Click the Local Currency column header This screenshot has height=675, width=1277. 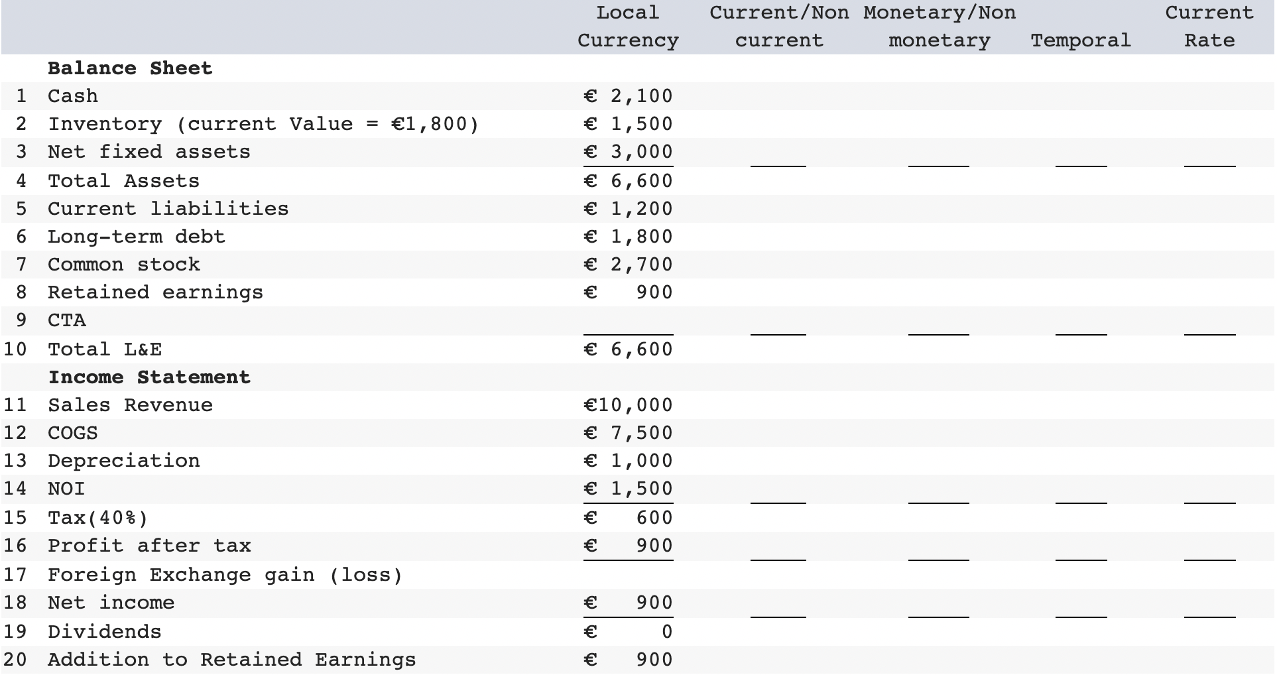pyautogui.click(x=626, y=27)
